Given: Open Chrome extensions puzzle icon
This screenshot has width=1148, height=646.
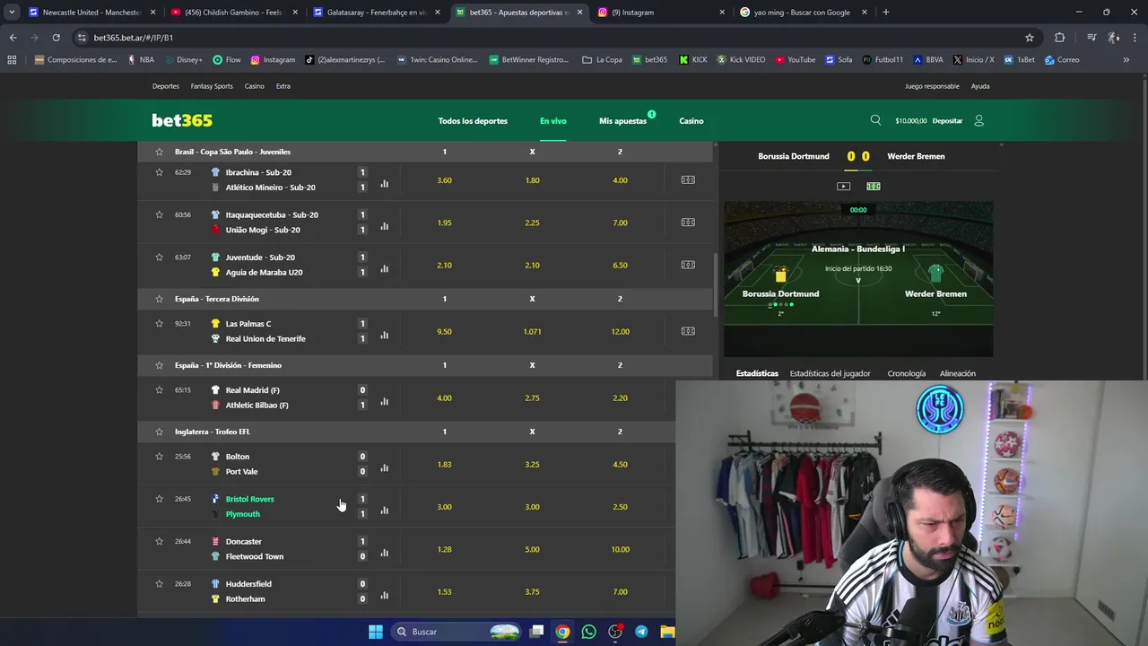Looking at the screenshot, I should point(1060,38).
